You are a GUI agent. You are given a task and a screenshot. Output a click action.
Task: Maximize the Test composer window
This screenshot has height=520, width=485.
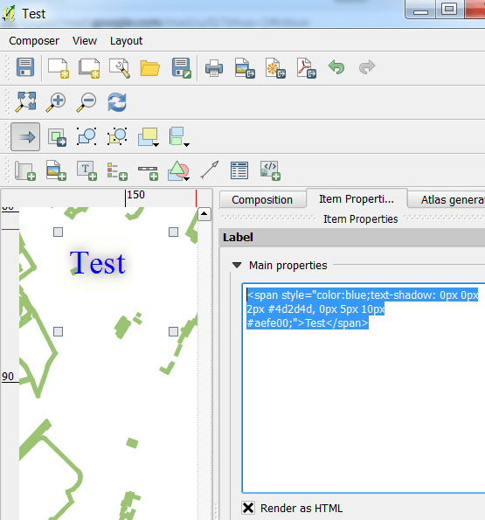pyautogui.click(x=449, y=10)
